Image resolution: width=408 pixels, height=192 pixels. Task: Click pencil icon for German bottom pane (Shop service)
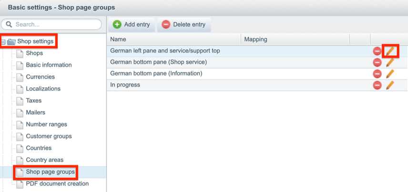(390, 63)
